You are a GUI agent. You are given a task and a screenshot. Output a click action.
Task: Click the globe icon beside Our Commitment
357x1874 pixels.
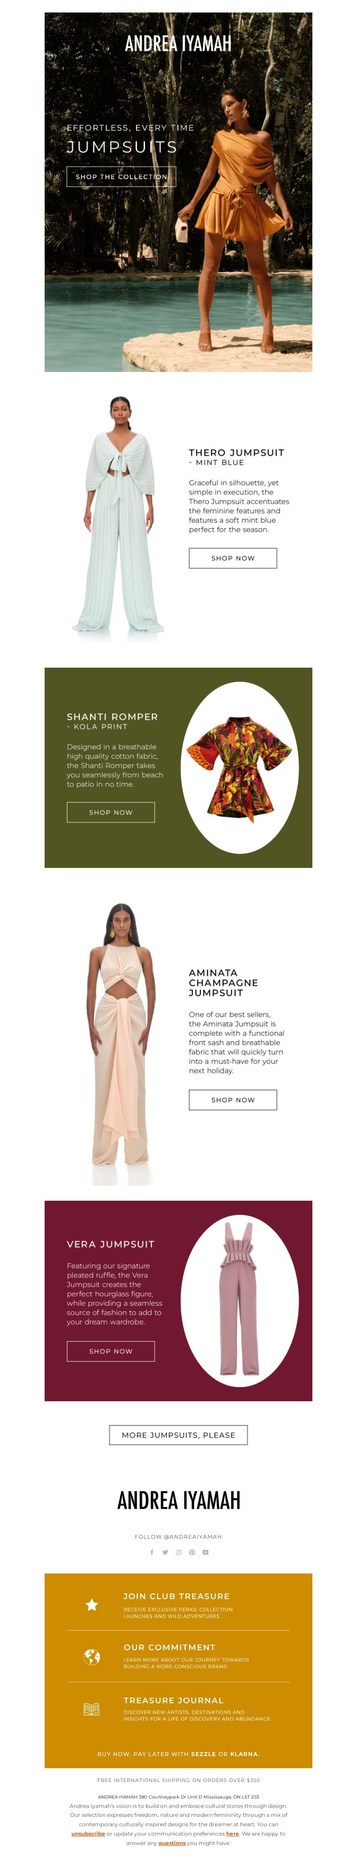point(91,1657)
